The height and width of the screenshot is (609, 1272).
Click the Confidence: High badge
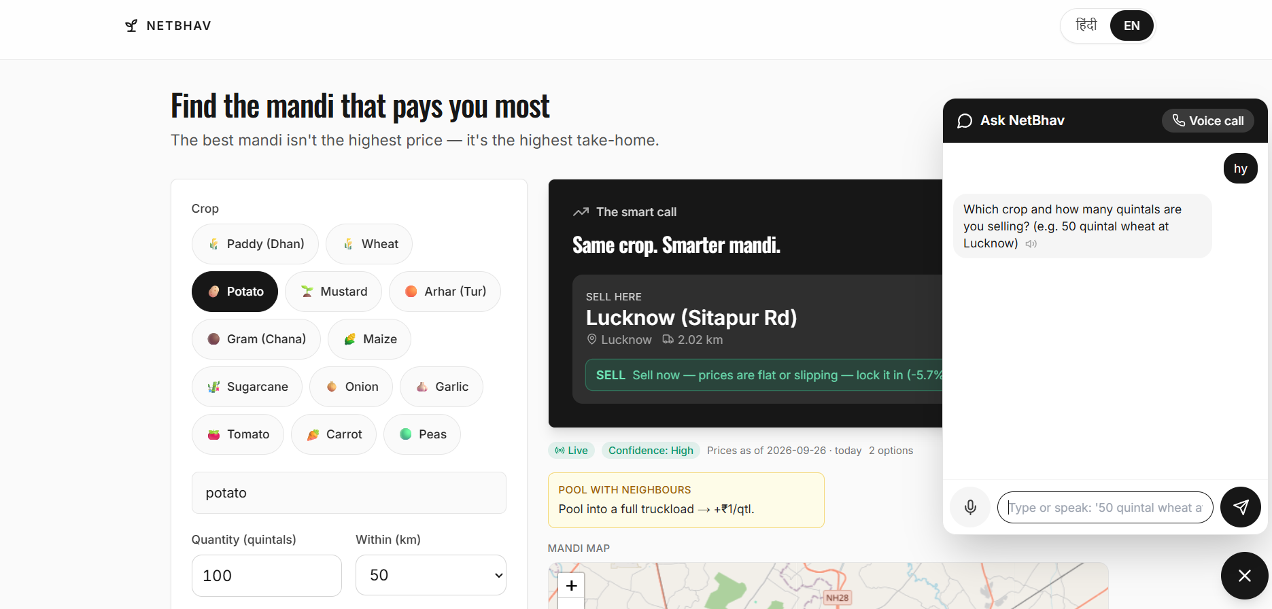click(x=651, y=451)
